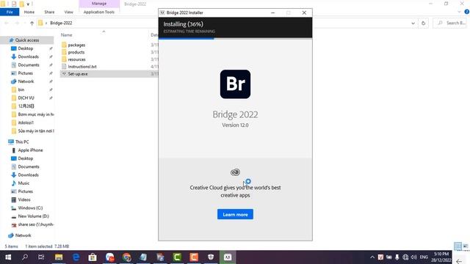
Task: Open the View ribbon tab
Action: point(68,12)
